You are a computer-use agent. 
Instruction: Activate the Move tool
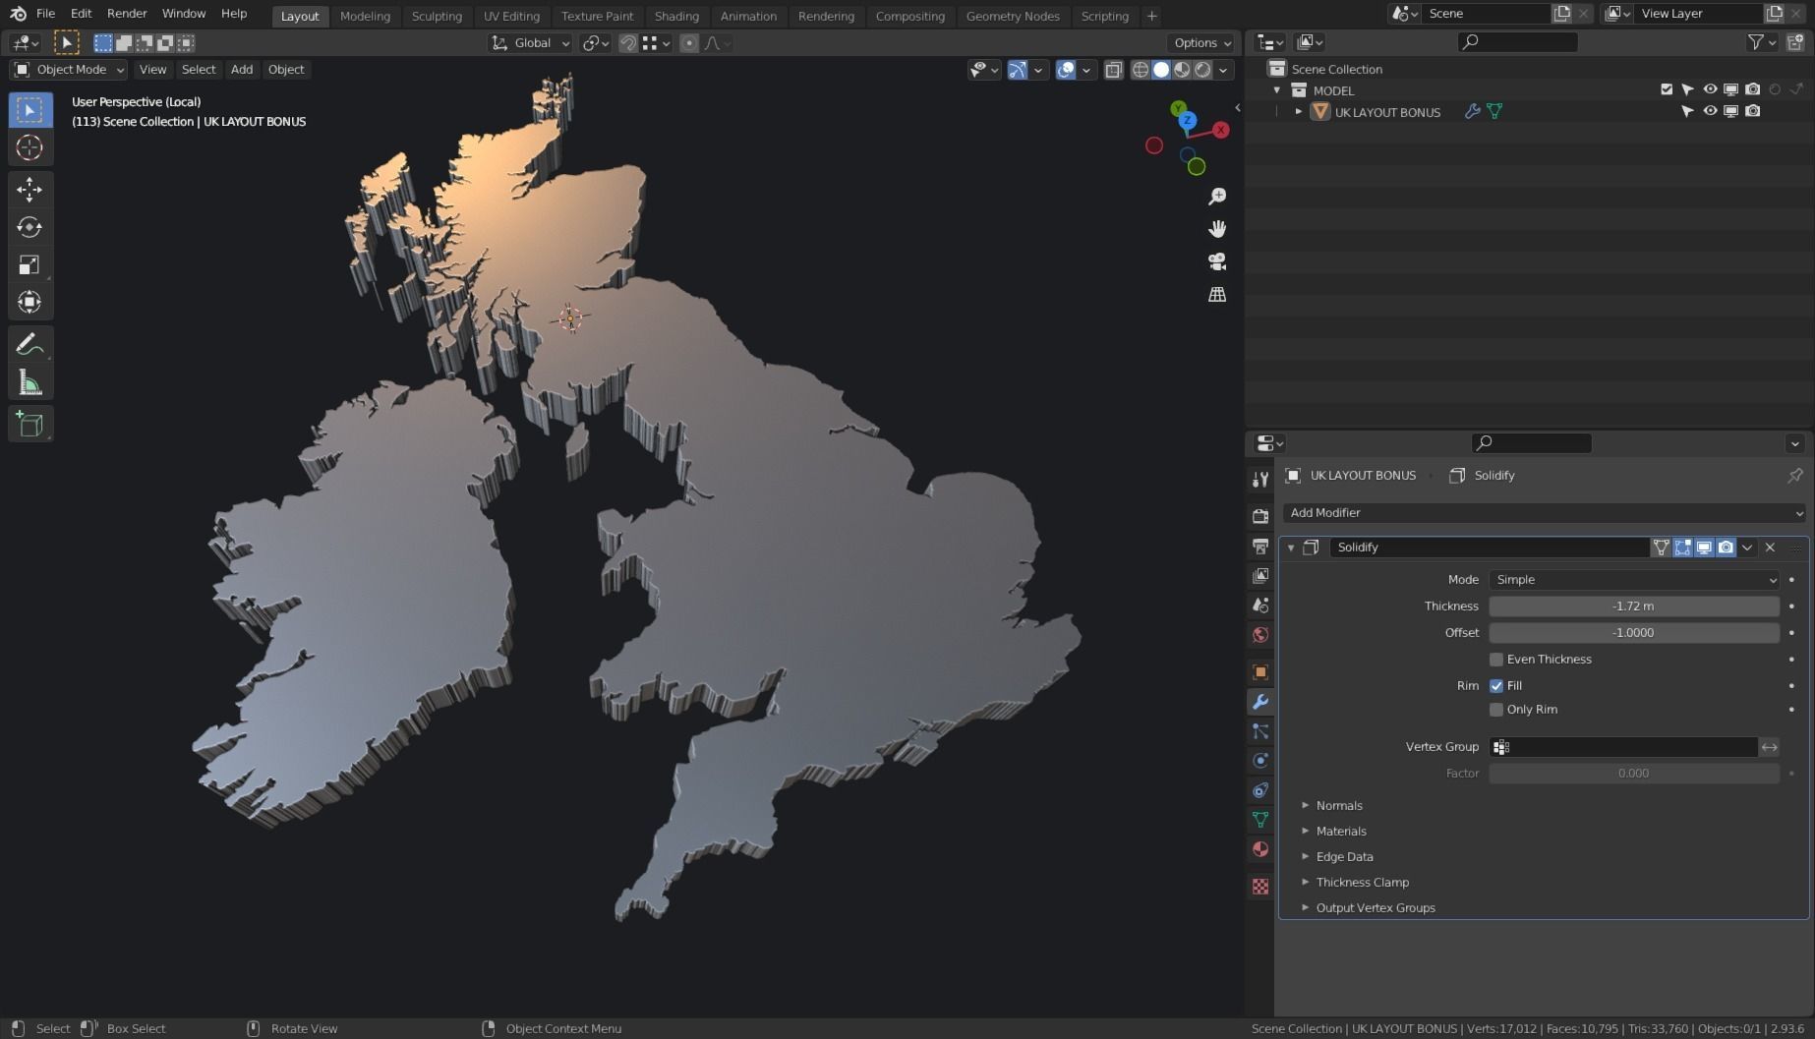tap(29, 189)
